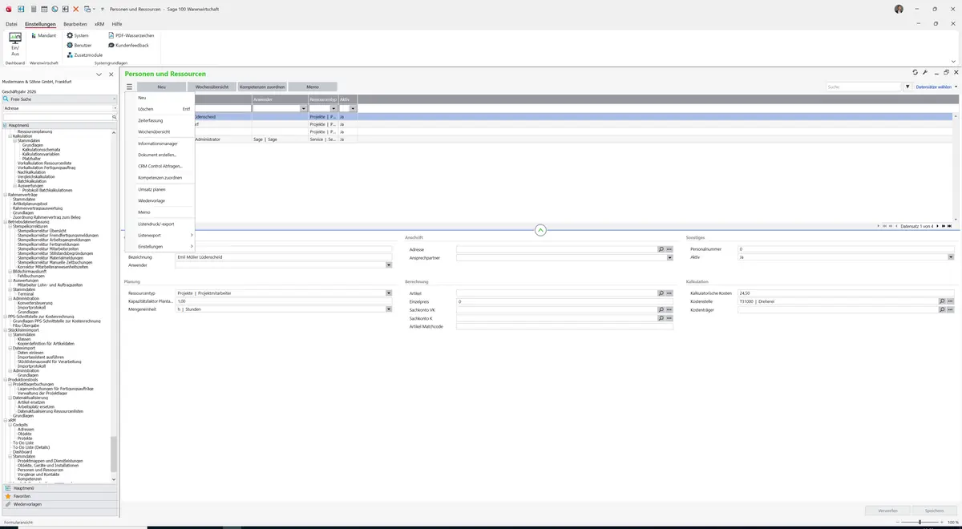Image resolution: width=962 pixels, height=529 pixels.
Task: Open lookup for the Kostenstelle field
Action: tap(942, 301)
